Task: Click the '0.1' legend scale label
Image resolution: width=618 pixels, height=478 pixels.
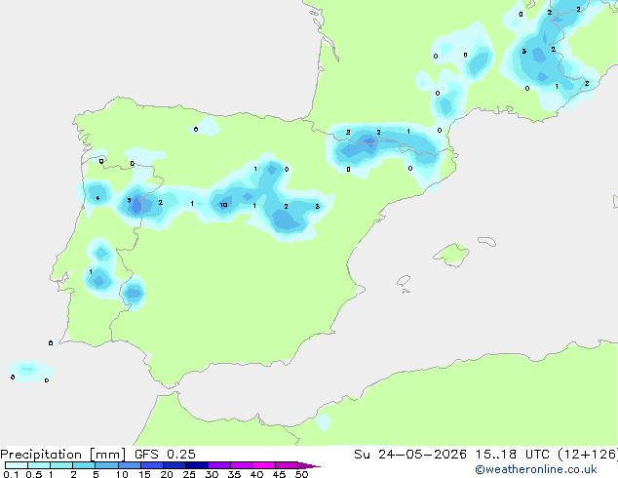Action: (11, 474)
